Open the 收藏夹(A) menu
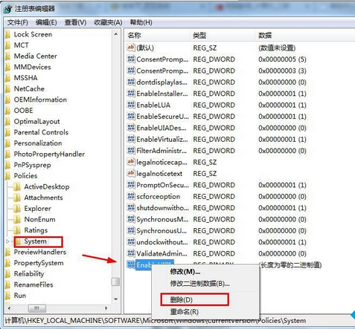Viewport: 355px width, 329px height. 108,22
